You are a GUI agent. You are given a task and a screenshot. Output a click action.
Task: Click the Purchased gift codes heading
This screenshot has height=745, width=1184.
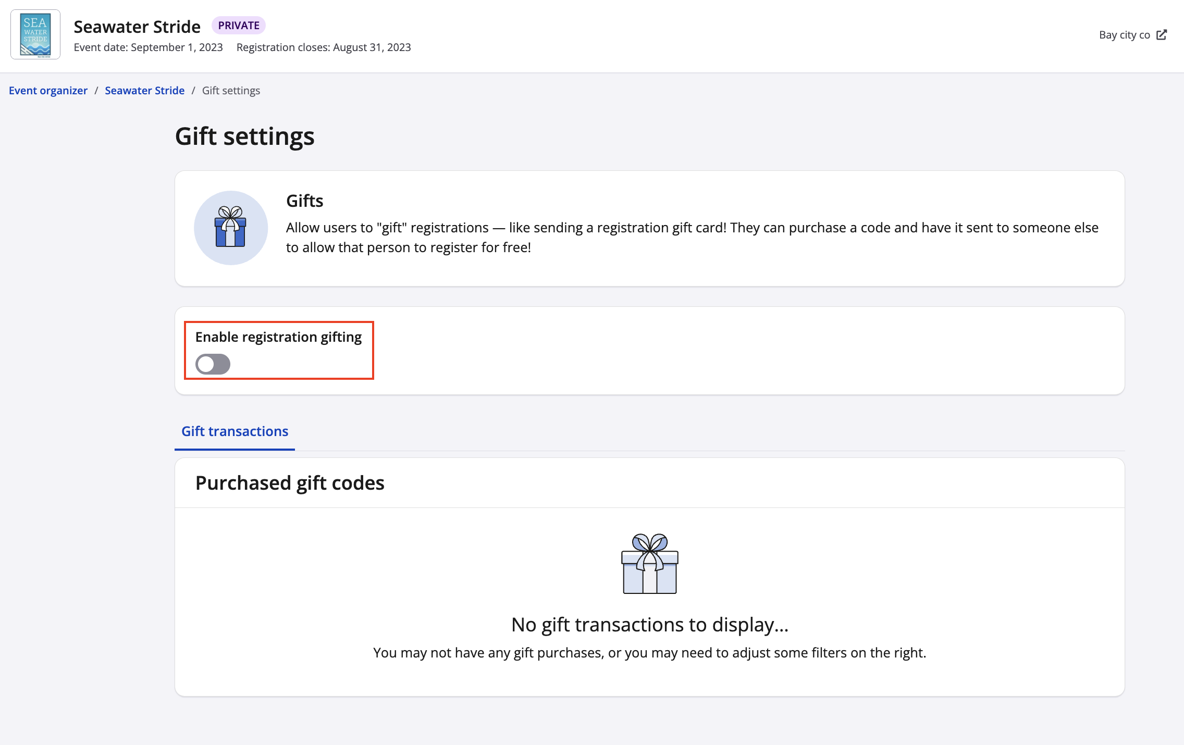290,483
